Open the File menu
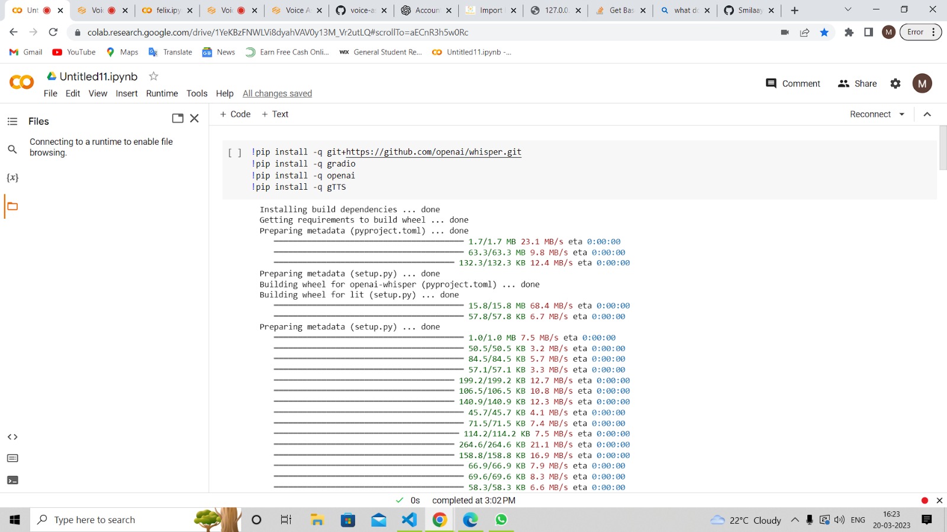 pyautogui.click(x=50, y=93)
